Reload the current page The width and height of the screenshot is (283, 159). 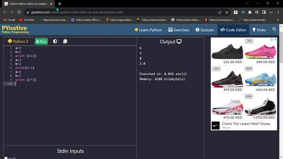[19, 12]
